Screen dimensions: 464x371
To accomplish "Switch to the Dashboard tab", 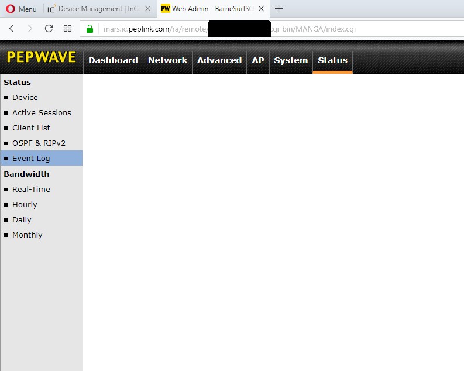I will [x=113, y=60].
